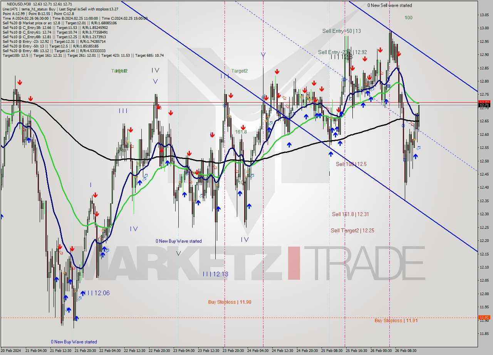Select the 'Sell 100 | 12.5' level label
The width and height of the screenshot is (493, 355).
(351, 164)
